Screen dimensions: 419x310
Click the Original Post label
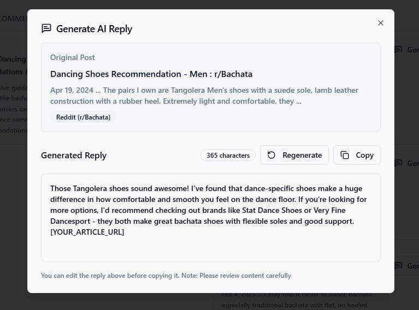pos(73,57)
